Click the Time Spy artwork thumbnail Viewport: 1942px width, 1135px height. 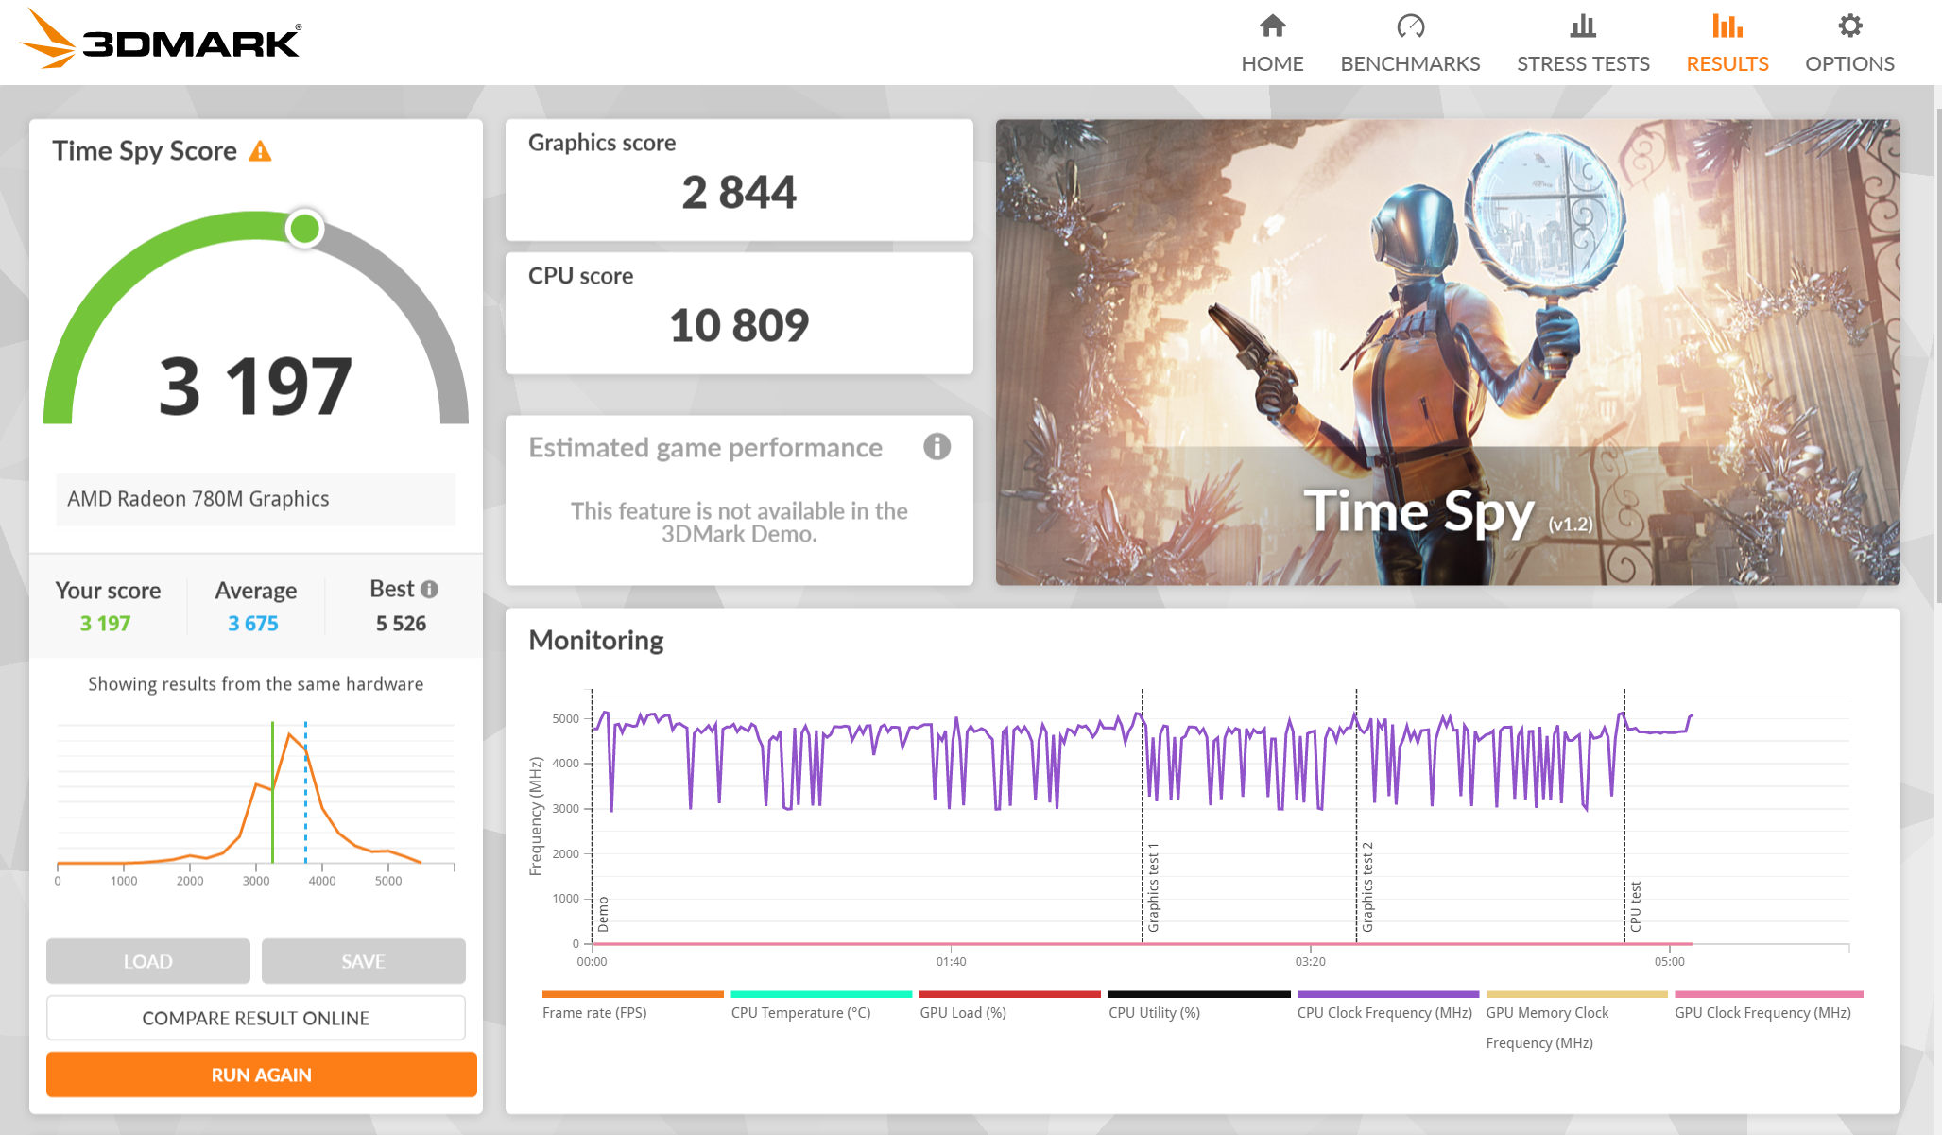(1447, 352)
